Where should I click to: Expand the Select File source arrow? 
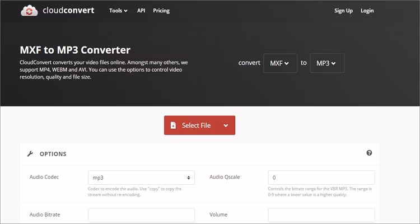[226, 125]
